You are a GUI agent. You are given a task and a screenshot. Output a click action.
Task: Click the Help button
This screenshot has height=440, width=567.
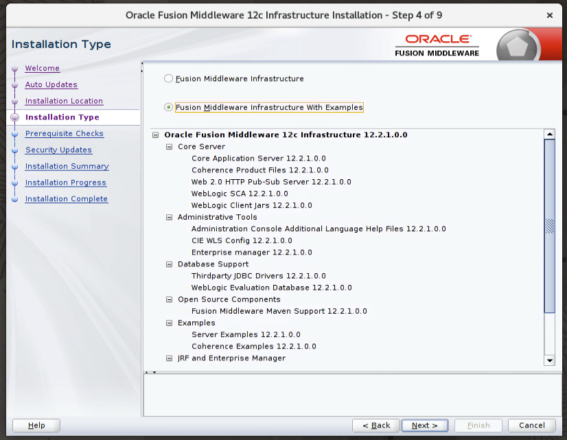[36, 426]
